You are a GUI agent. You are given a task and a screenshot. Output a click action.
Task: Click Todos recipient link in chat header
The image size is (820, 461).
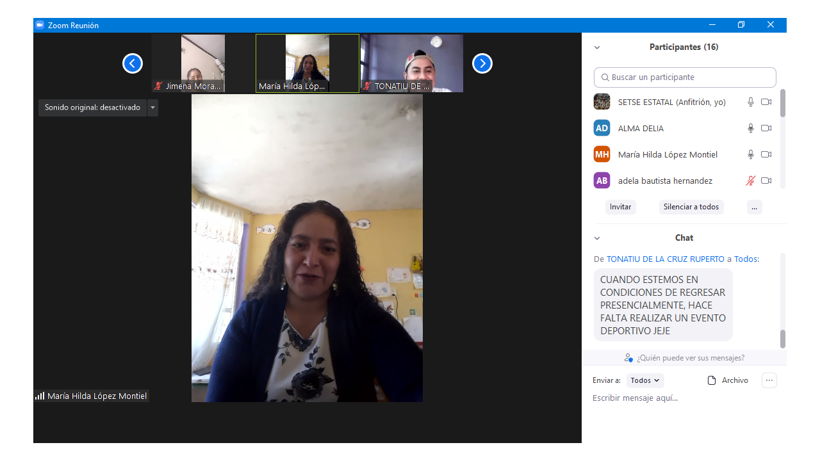(x=746, y=259)
